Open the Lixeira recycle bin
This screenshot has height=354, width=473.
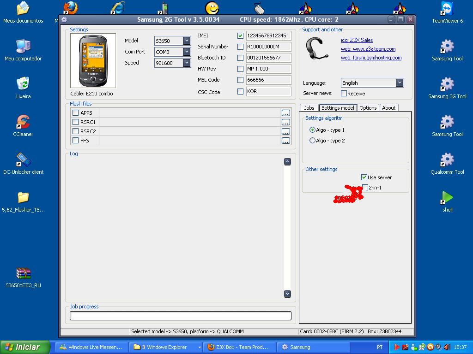pos(23,88)
